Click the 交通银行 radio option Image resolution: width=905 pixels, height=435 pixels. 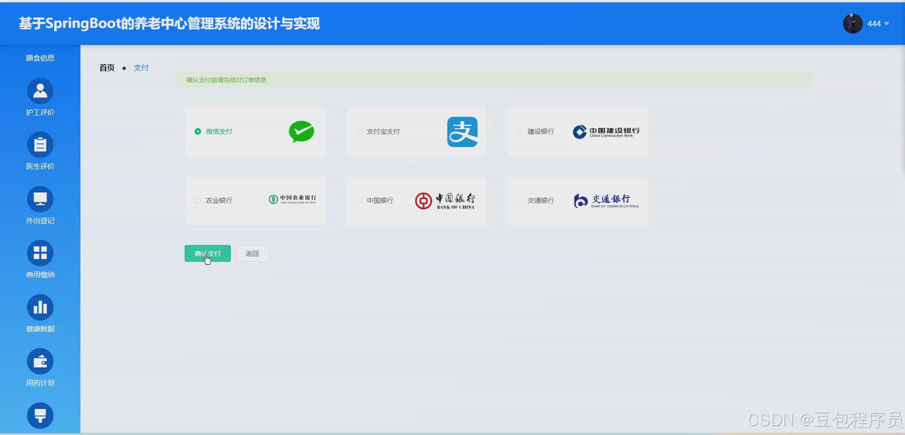point(519,200)
